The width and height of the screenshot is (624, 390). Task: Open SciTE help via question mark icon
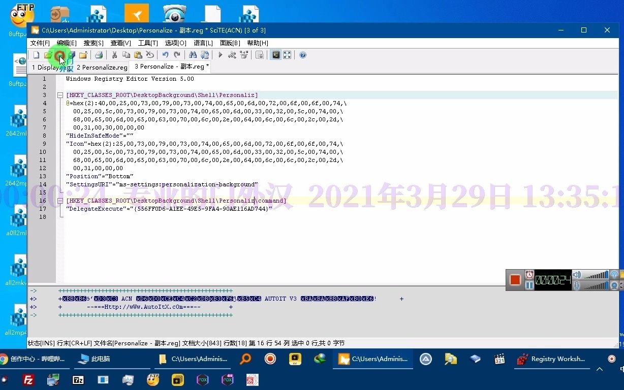click(302, 55)
